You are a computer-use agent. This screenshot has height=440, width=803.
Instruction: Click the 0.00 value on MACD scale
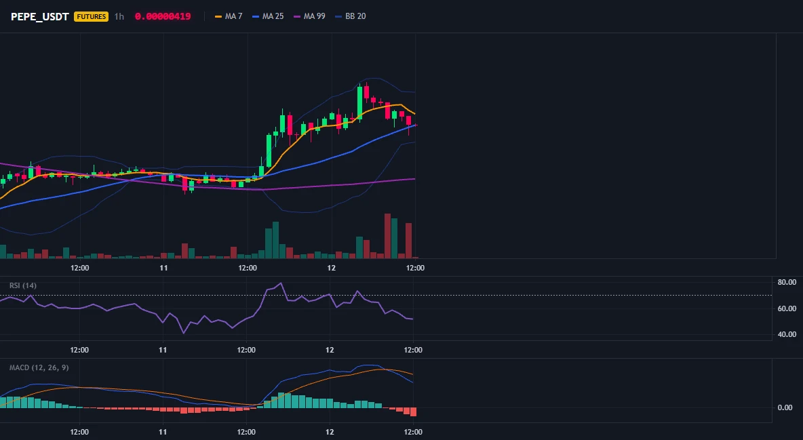click(x=785, y=407)
